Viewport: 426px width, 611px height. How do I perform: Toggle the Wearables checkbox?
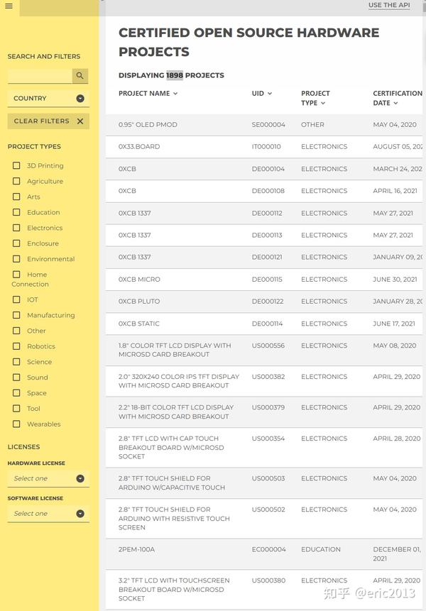point(16,424)
